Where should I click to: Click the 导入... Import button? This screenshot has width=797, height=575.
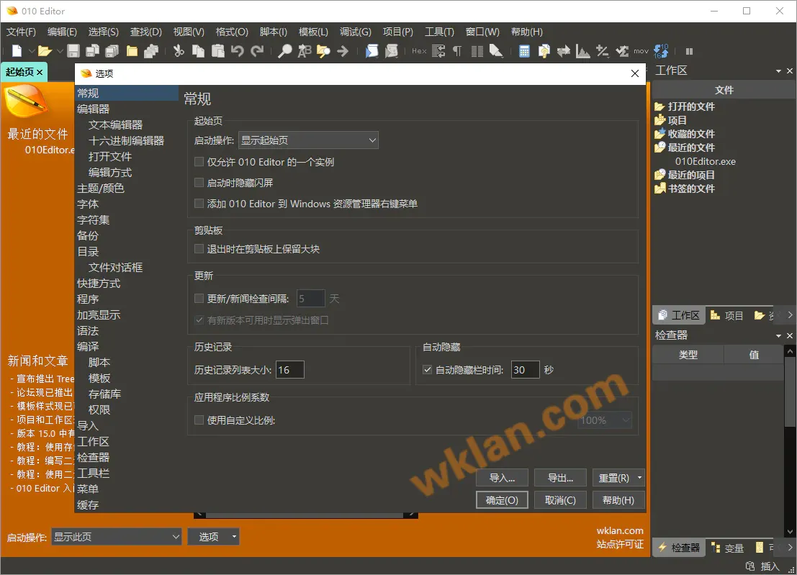coord(502,478)
